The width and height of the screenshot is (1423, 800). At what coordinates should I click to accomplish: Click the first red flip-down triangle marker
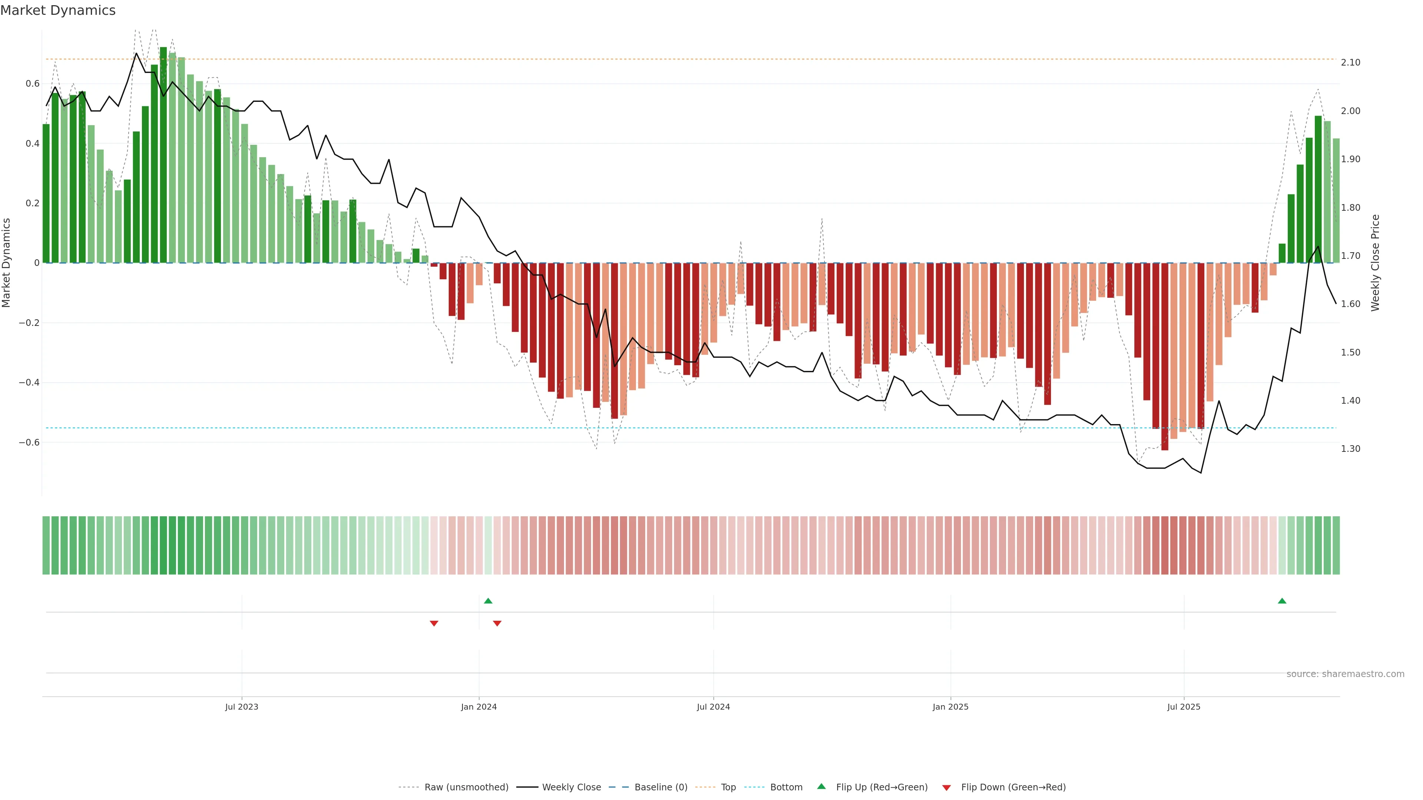point(434,623)
